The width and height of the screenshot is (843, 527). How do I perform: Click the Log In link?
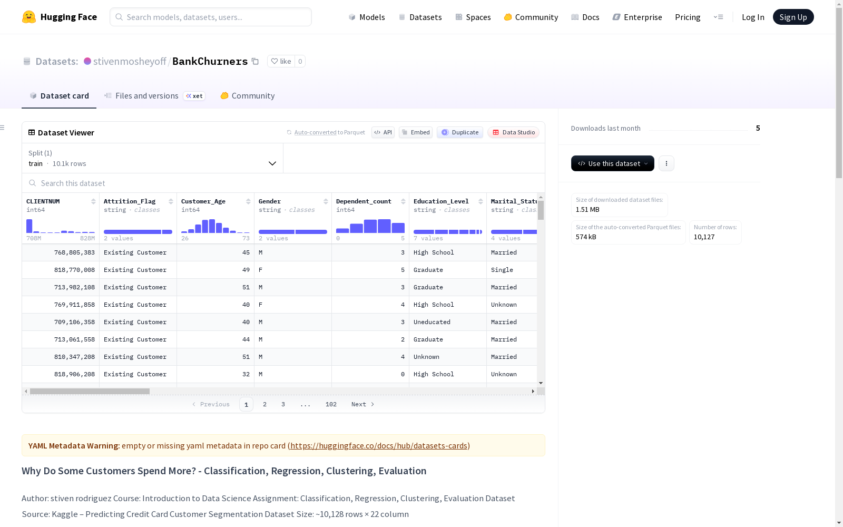coord(753,17)
